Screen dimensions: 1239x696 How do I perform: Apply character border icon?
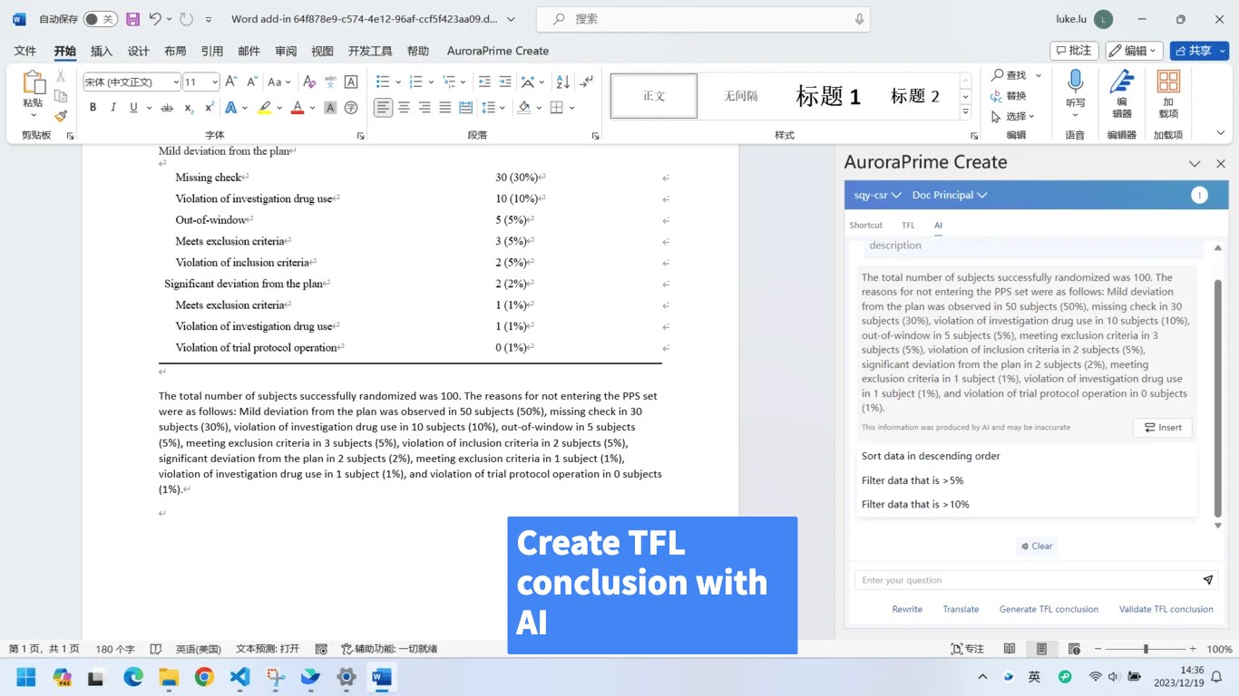pos(351,82)
